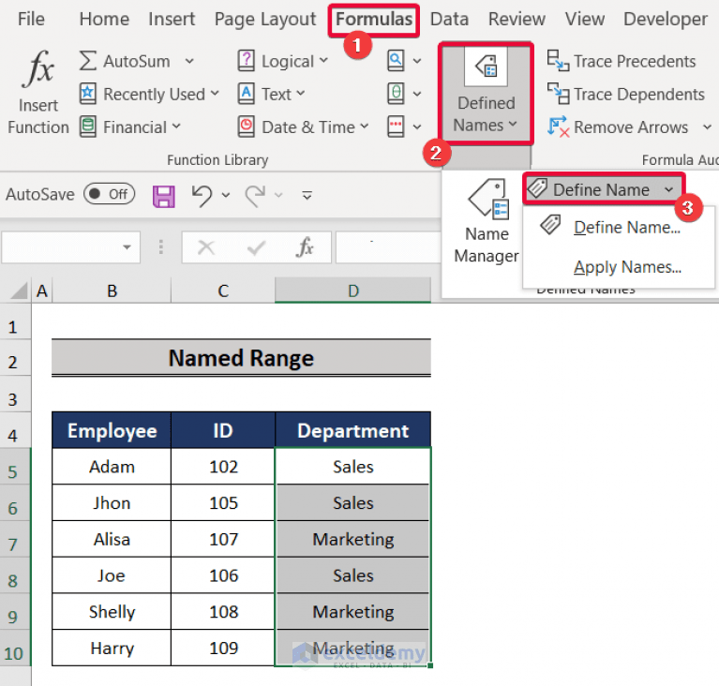The image size is (719, 686).
Task: Click inside the formula bar input
Action: coord(388,247)
